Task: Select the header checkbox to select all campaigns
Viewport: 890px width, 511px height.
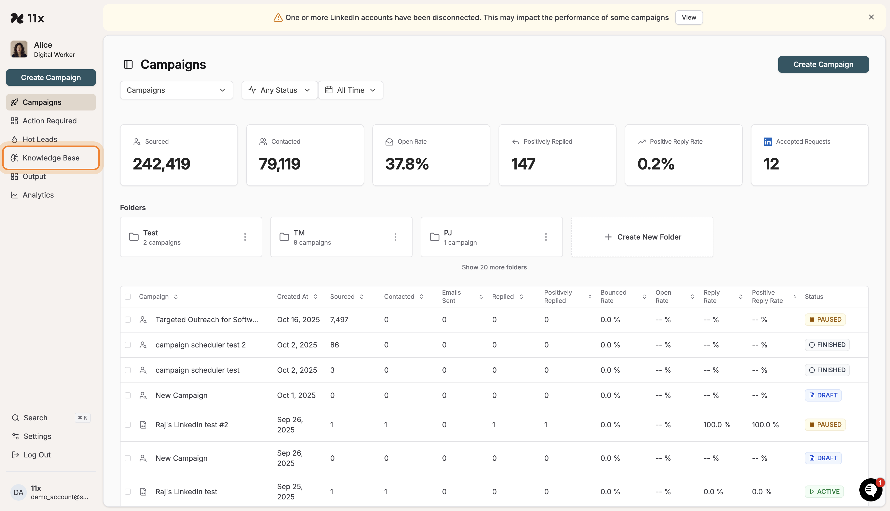Action: click(128, 296)
